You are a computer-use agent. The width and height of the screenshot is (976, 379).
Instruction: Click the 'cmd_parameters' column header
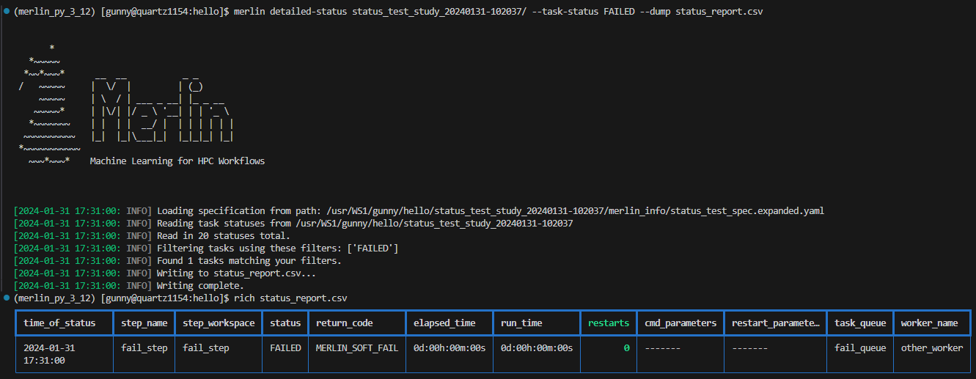pos(680,323)
